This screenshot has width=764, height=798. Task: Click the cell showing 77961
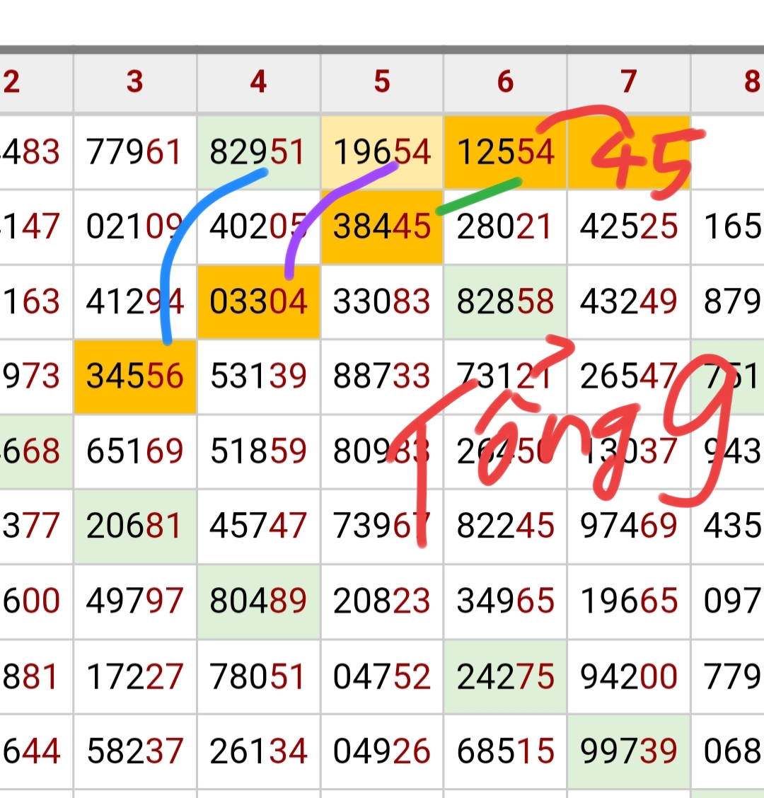[135, 152]
